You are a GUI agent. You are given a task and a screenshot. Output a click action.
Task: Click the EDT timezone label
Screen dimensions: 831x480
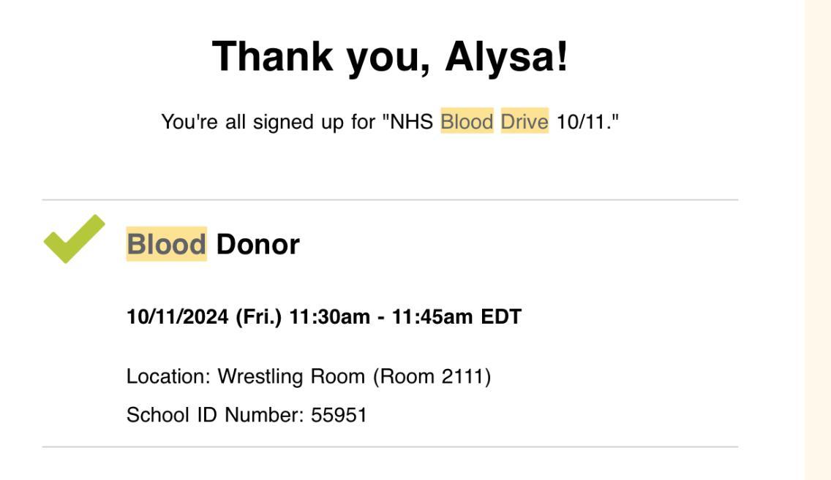click(x=501, y=317)
